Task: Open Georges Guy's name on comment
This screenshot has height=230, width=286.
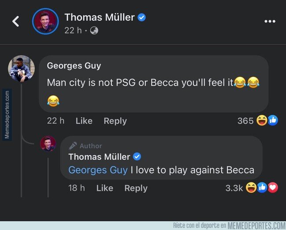Action: click(x=74, y=66)
